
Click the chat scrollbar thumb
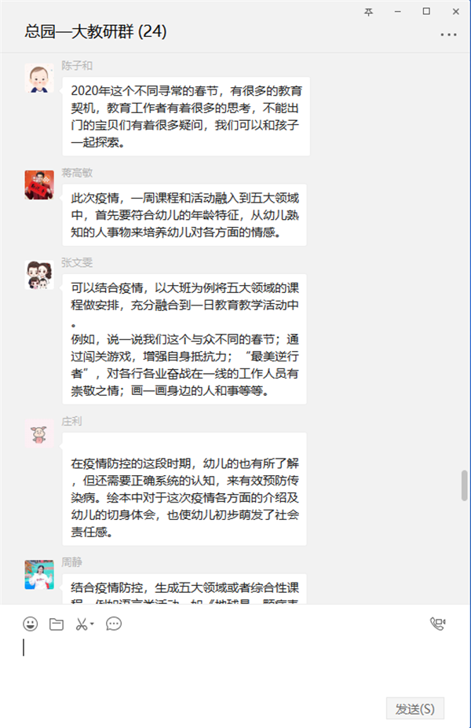[x=464, y=485]
